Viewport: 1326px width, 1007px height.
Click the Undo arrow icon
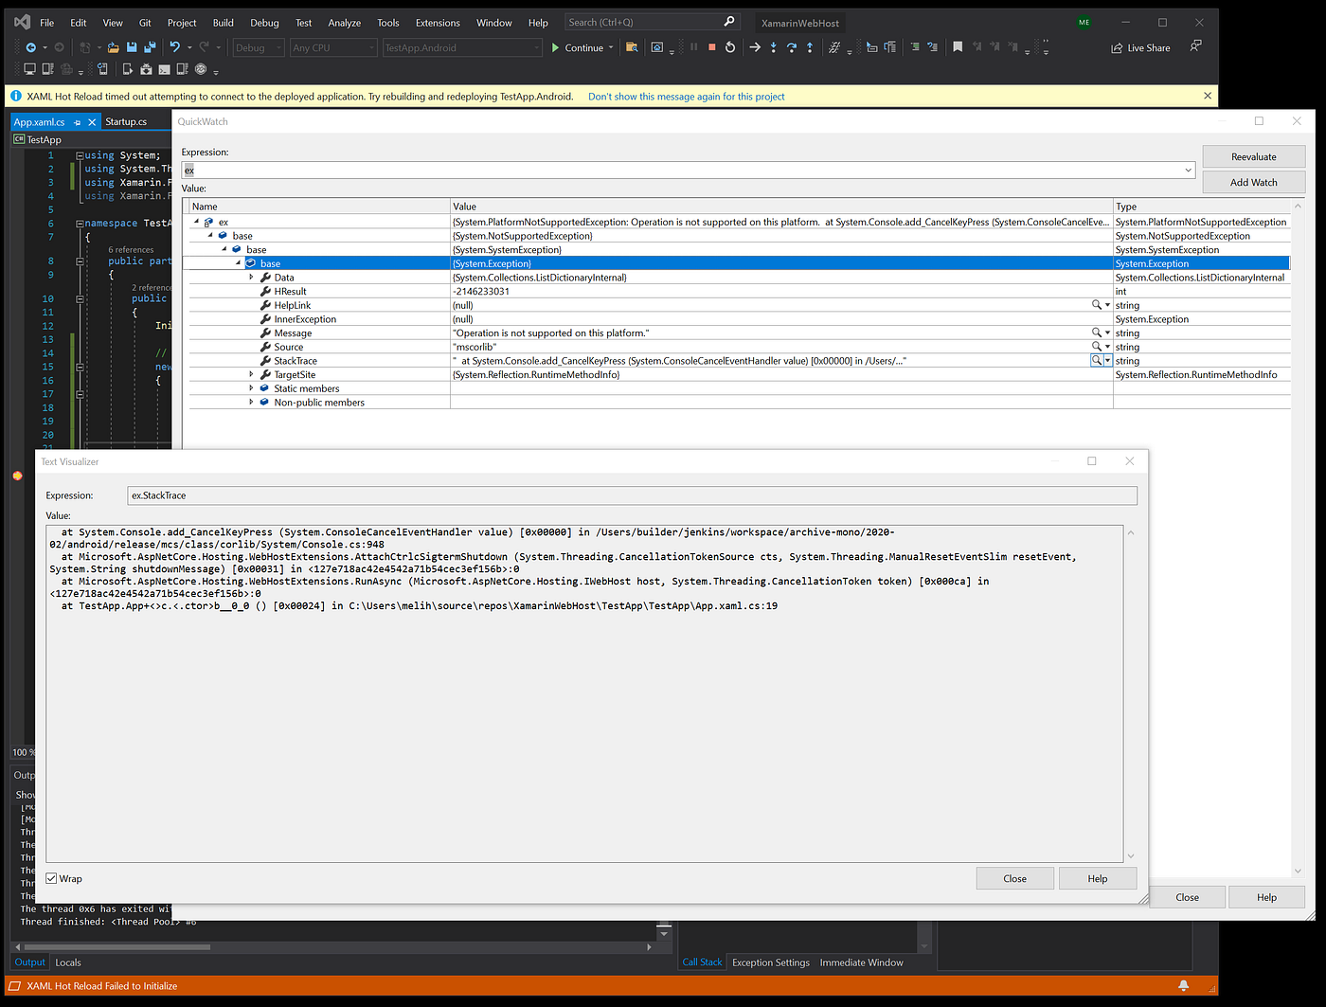[174, 47]
